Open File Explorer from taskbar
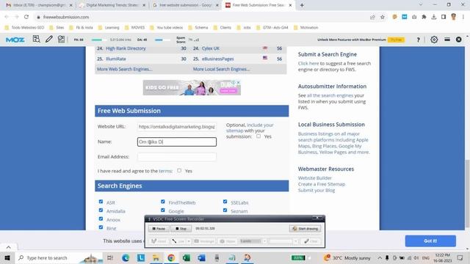 point(156,257)
